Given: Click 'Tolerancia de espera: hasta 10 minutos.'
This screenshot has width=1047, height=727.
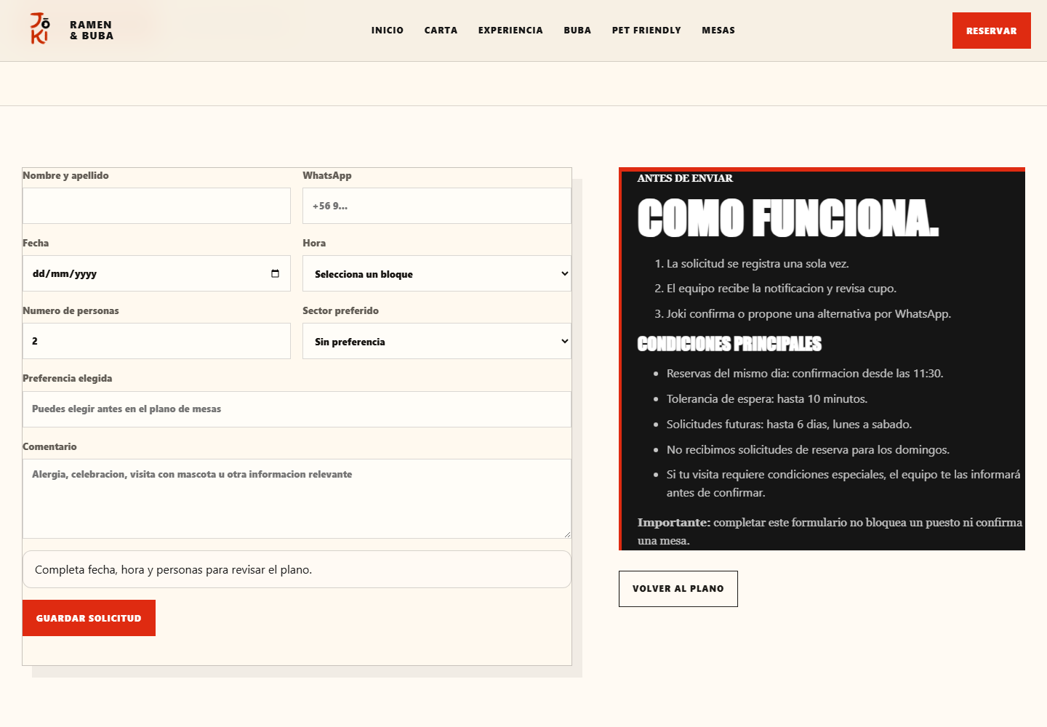Looking at the screenshot, I should tap(767, 399).
